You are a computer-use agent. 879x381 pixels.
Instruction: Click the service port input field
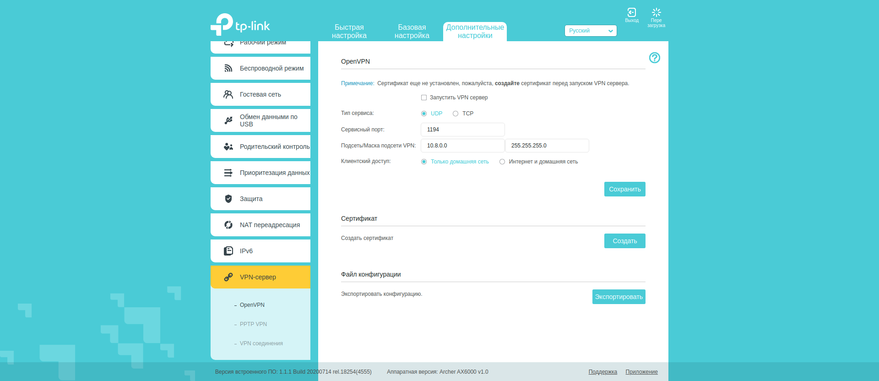pyautogui.click(x=462, y=130)
